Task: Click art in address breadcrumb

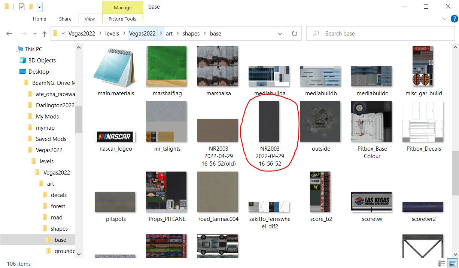Action: tap(169, 34)
